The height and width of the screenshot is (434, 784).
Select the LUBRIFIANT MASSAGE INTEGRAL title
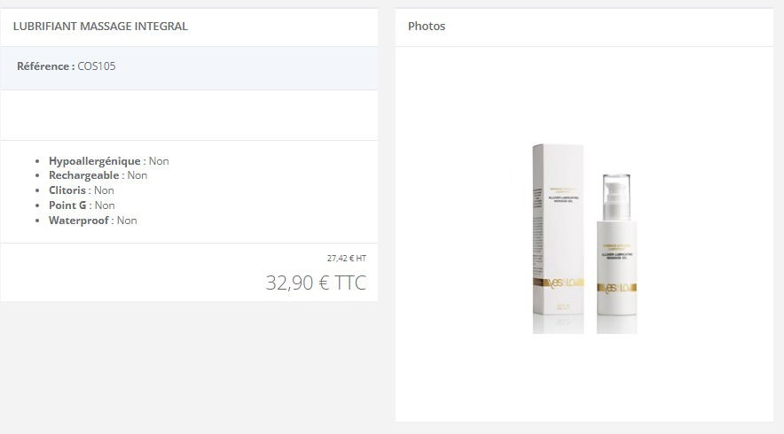(100, 27)
